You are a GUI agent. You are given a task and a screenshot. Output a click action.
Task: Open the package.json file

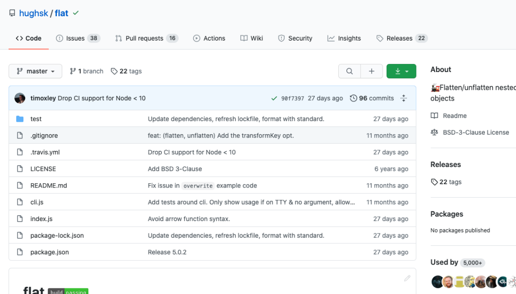49,252
